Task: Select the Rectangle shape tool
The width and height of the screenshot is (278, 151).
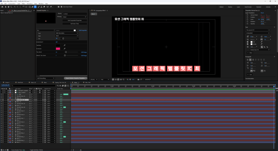Action: 30,7
